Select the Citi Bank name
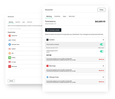Screen dimensions: 115x99 point(14,40)
